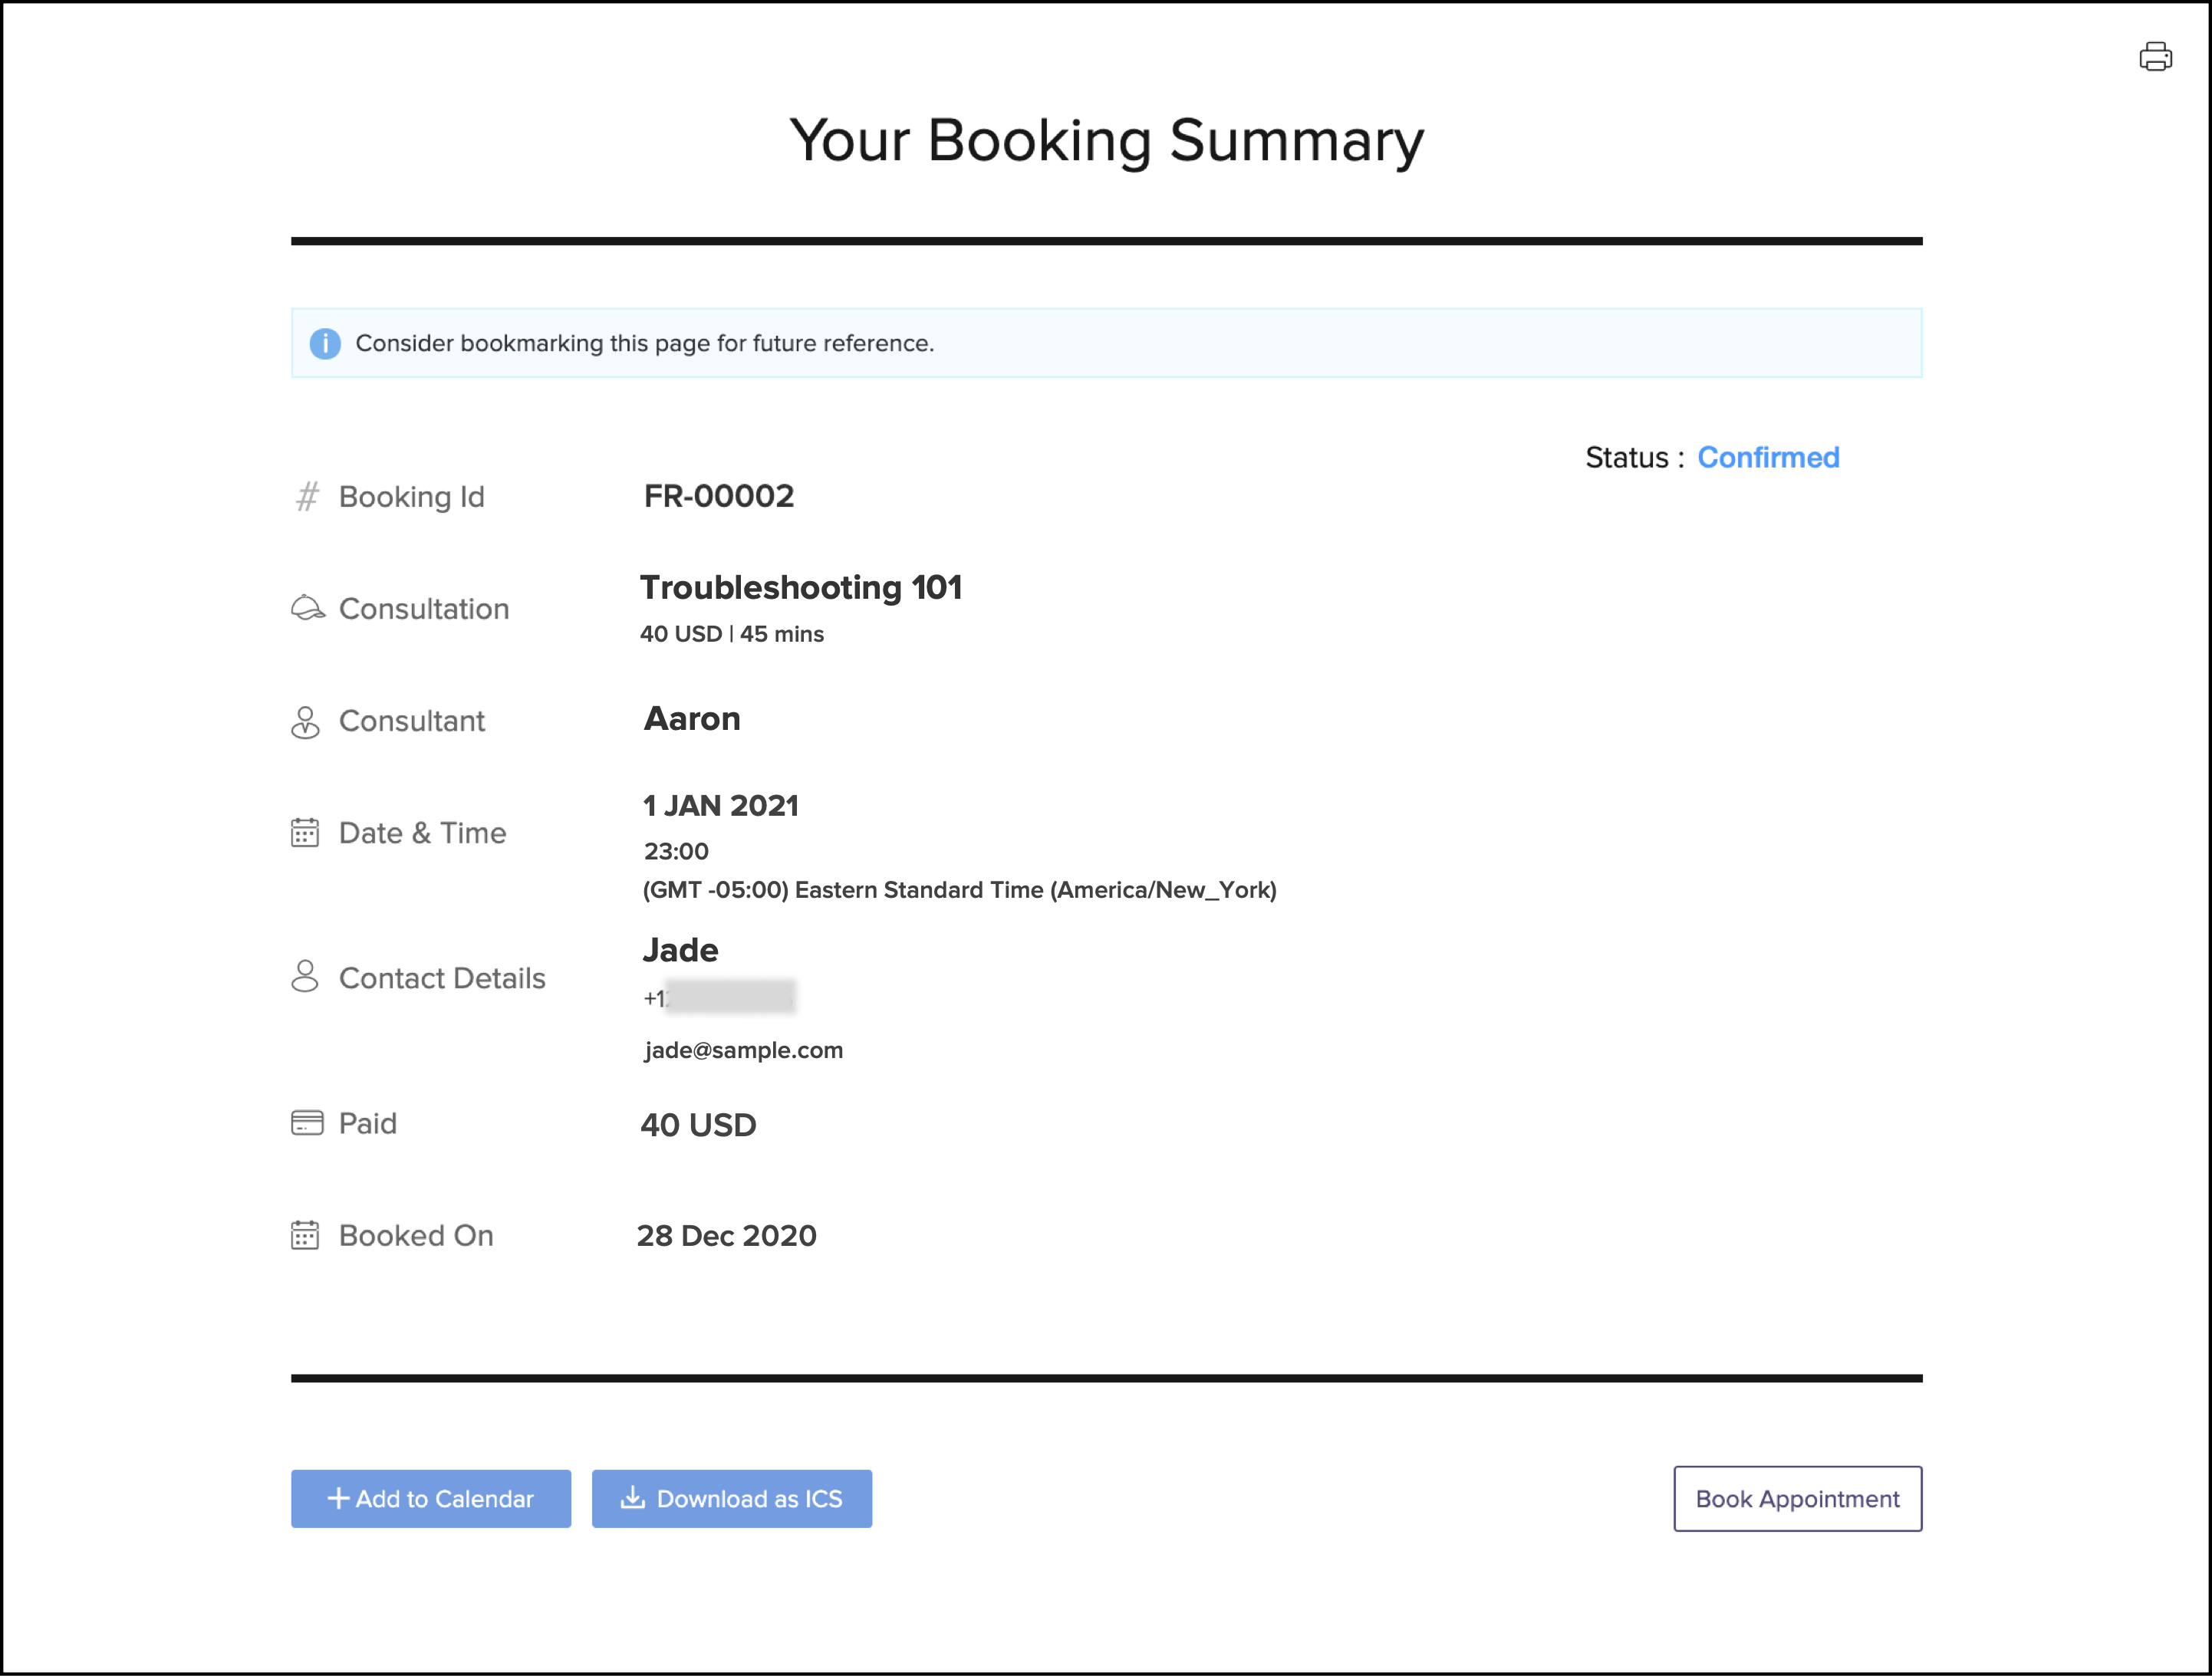Click the print icon at top right
This screenshot has width=2212, height=1676.
tap(2155, 57)
